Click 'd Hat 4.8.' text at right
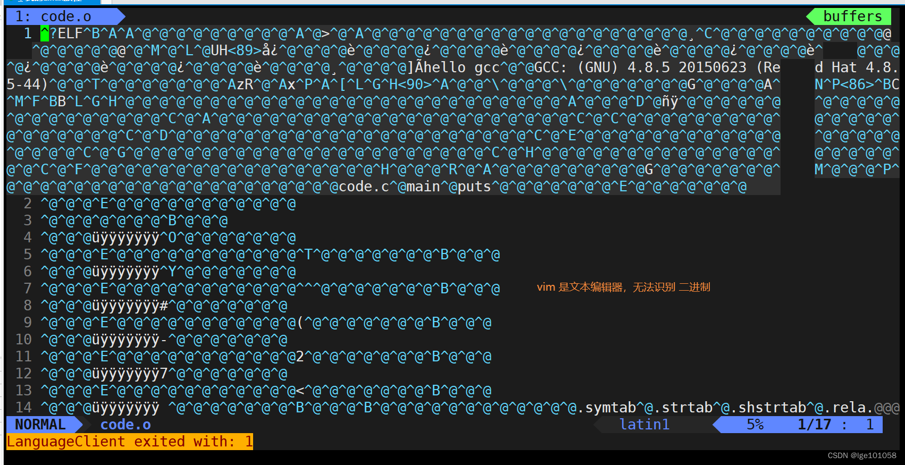 [857, 67]
